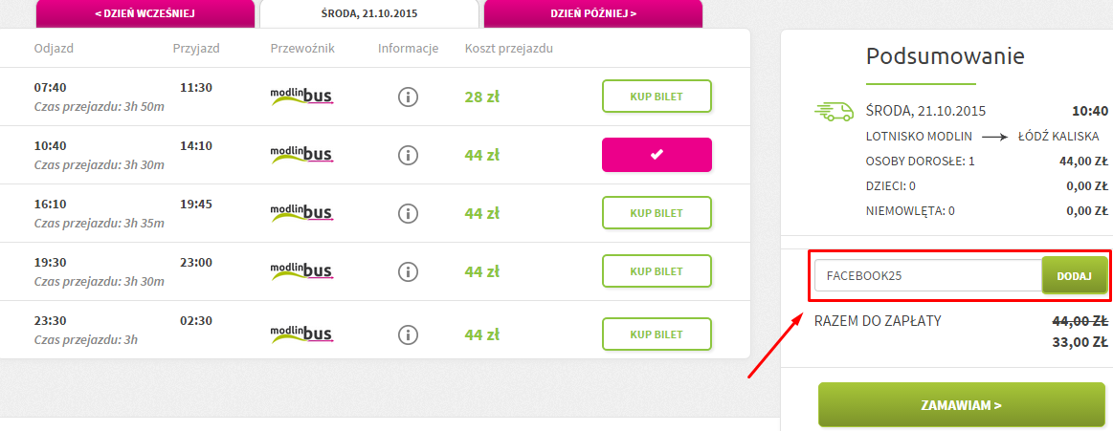Go to Dzień wcześniej tab

tap(145, 13)
